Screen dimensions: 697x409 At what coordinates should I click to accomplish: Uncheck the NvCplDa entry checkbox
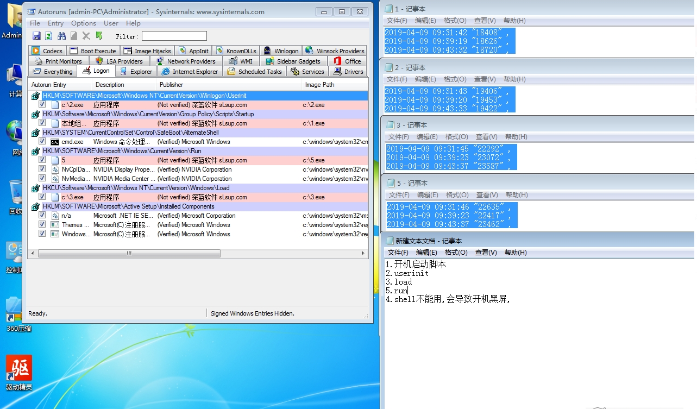(42, 169)
